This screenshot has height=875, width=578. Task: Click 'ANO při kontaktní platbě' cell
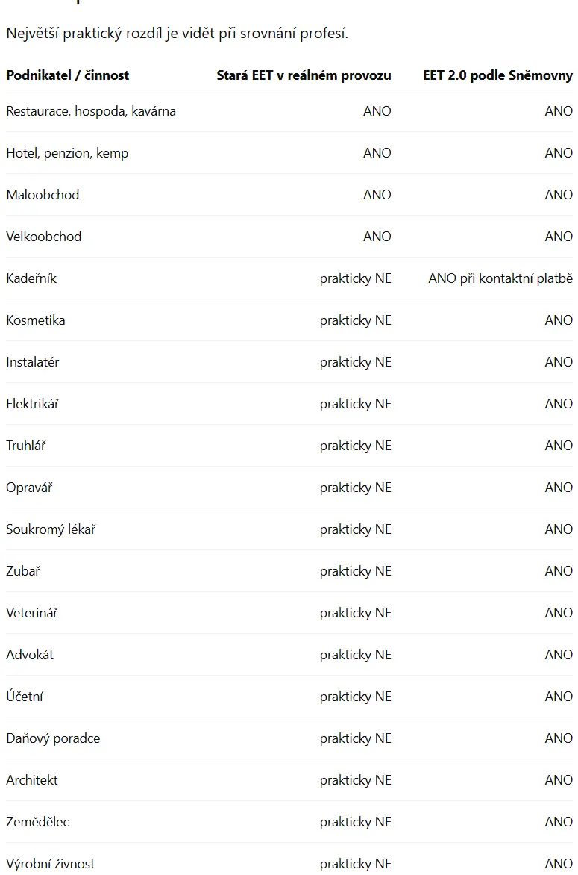tap(500, 278)
